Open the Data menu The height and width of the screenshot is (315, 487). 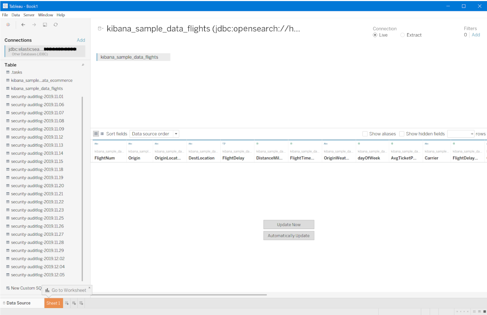(16, 15)
